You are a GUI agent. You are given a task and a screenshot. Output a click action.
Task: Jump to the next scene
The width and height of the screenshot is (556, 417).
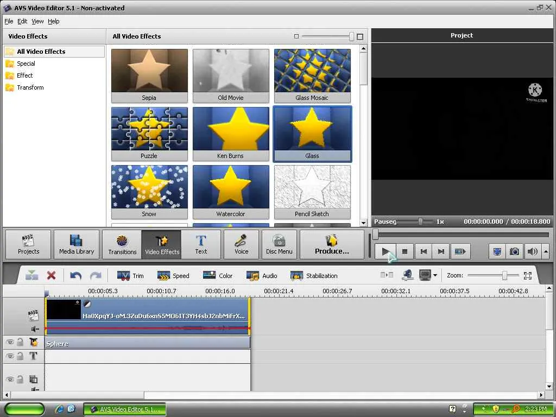click(460, 251)
